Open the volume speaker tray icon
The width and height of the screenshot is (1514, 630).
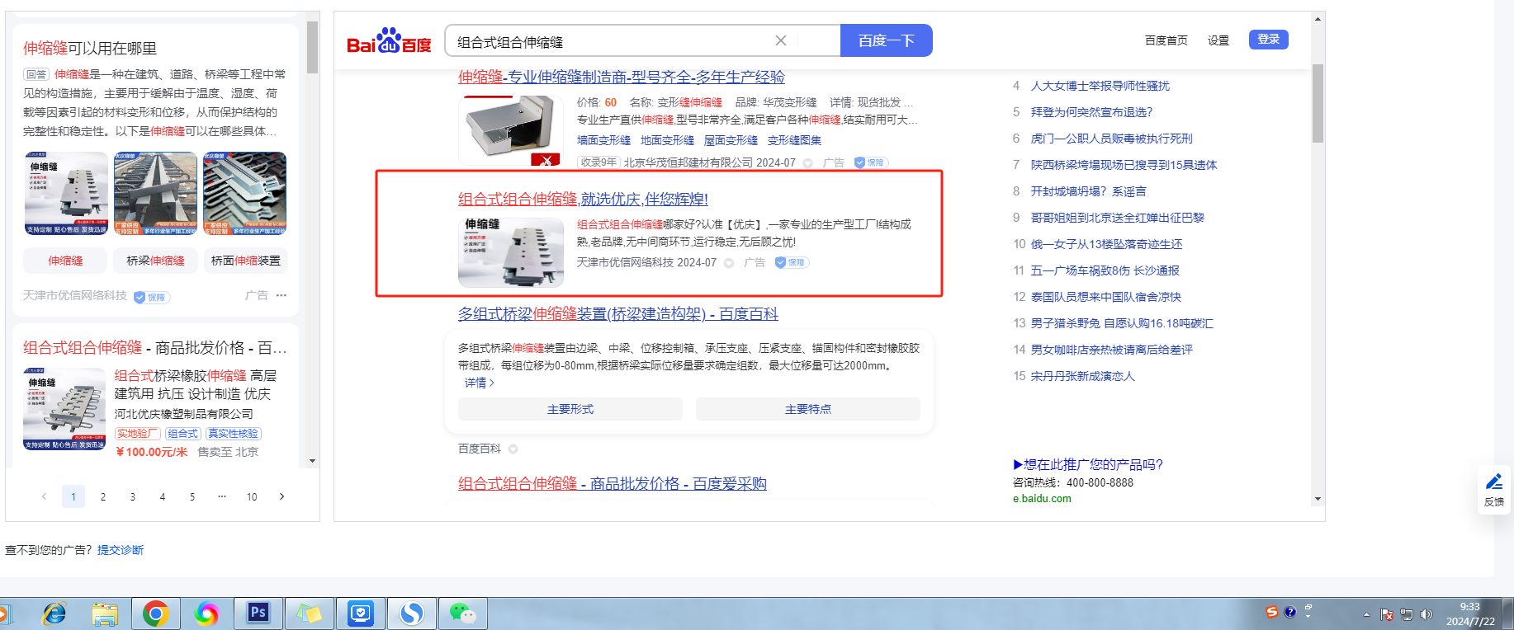pyautogui.click(x=1426, y=614)
